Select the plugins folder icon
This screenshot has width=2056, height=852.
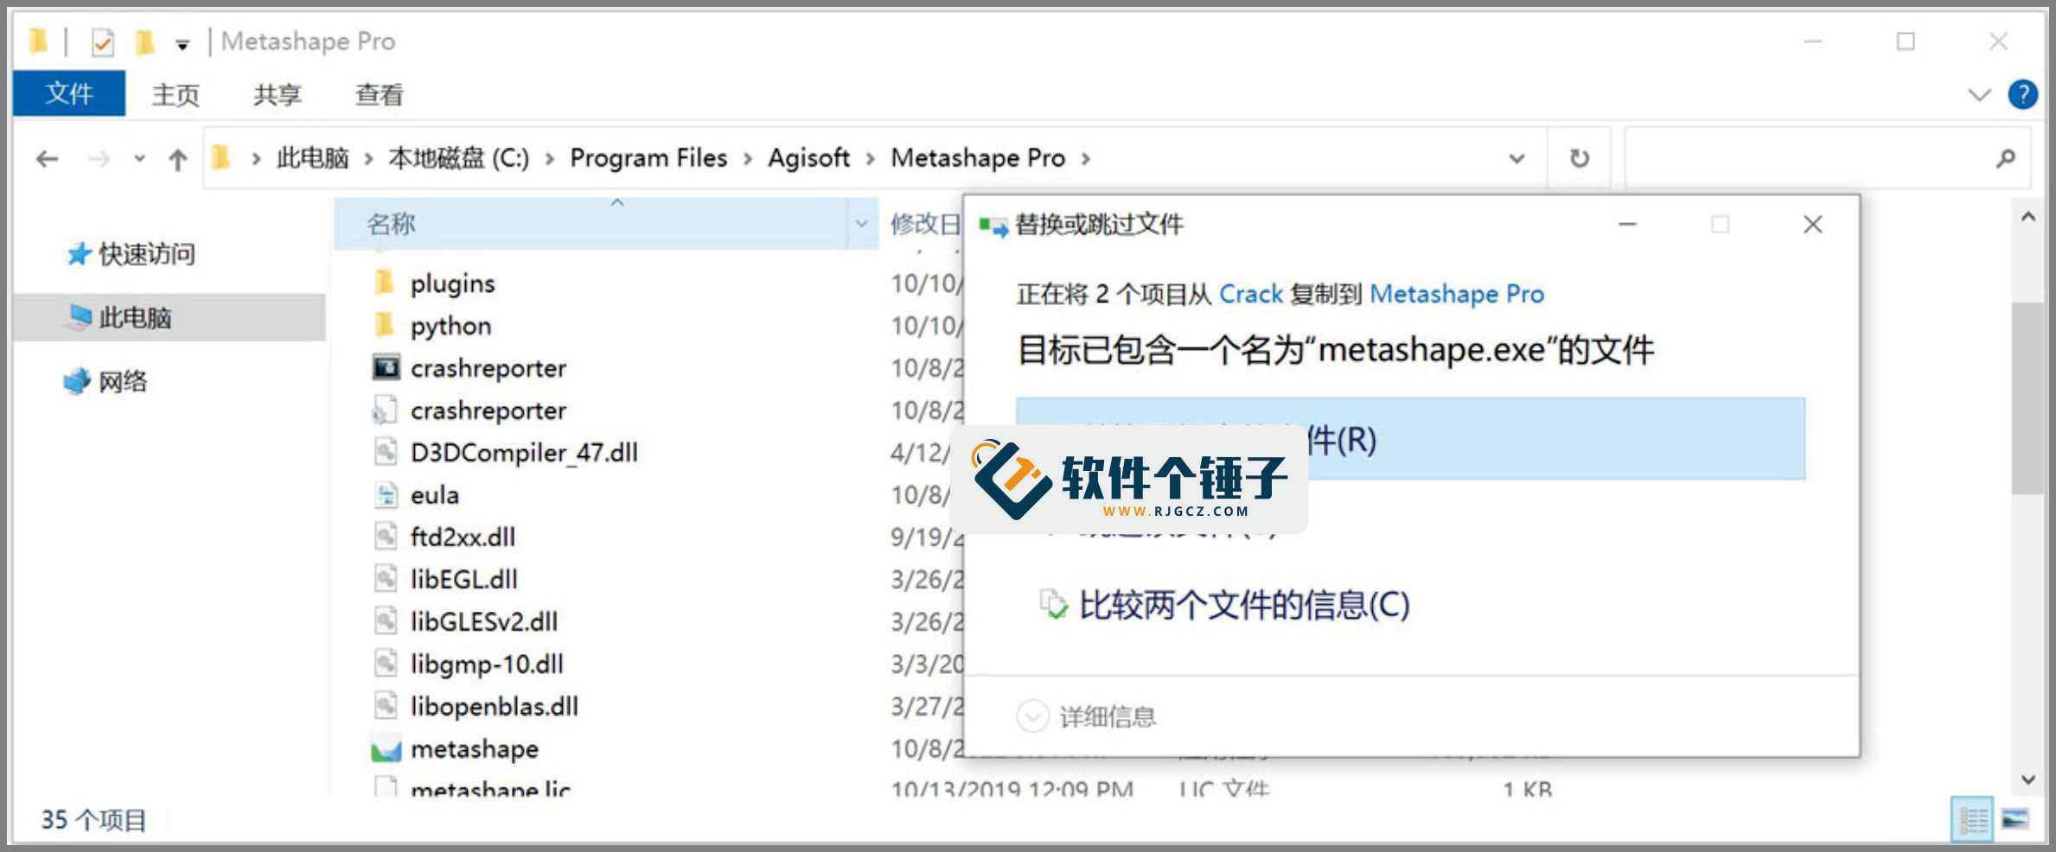pos(385,283)
